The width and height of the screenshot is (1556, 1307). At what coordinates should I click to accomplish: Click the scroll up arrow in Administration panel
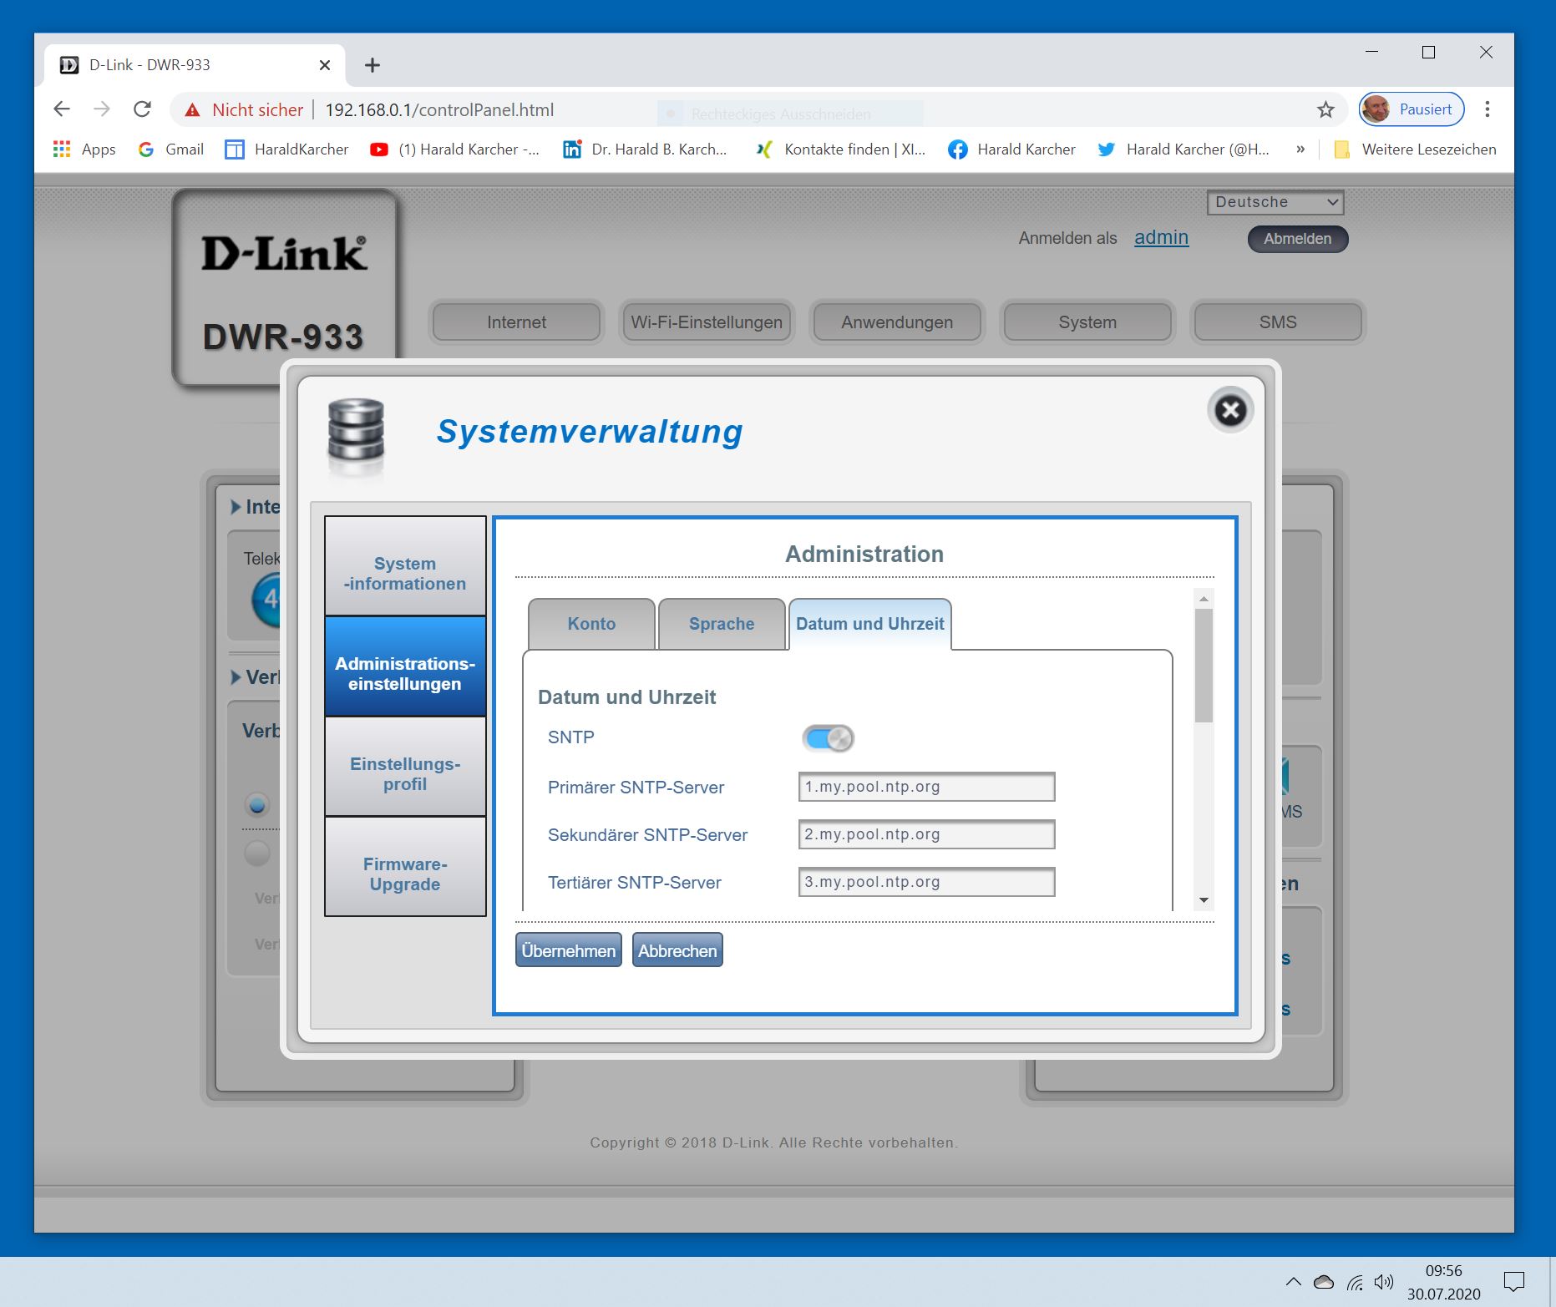(x=1204, y=599)
